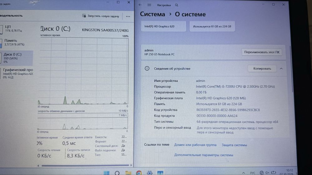Click the muted speaker icon in tray
Image resolution: width=312 pixels, height=175 pixels.
[x=267, y=173]
